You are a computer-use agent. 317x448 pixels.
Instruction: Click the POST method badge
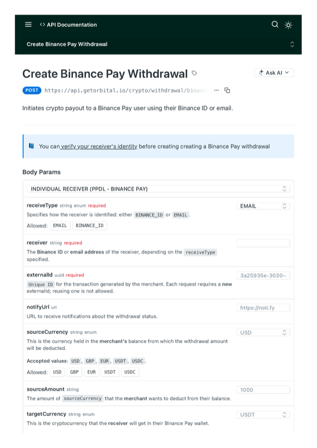click(x=31, y=90)
